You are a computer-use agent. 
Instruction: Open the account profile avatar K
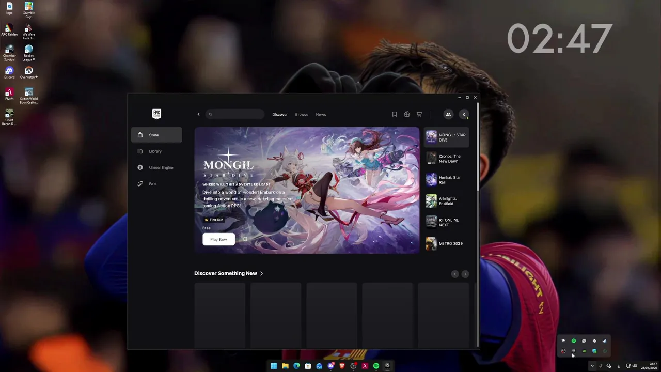point(464,114)
